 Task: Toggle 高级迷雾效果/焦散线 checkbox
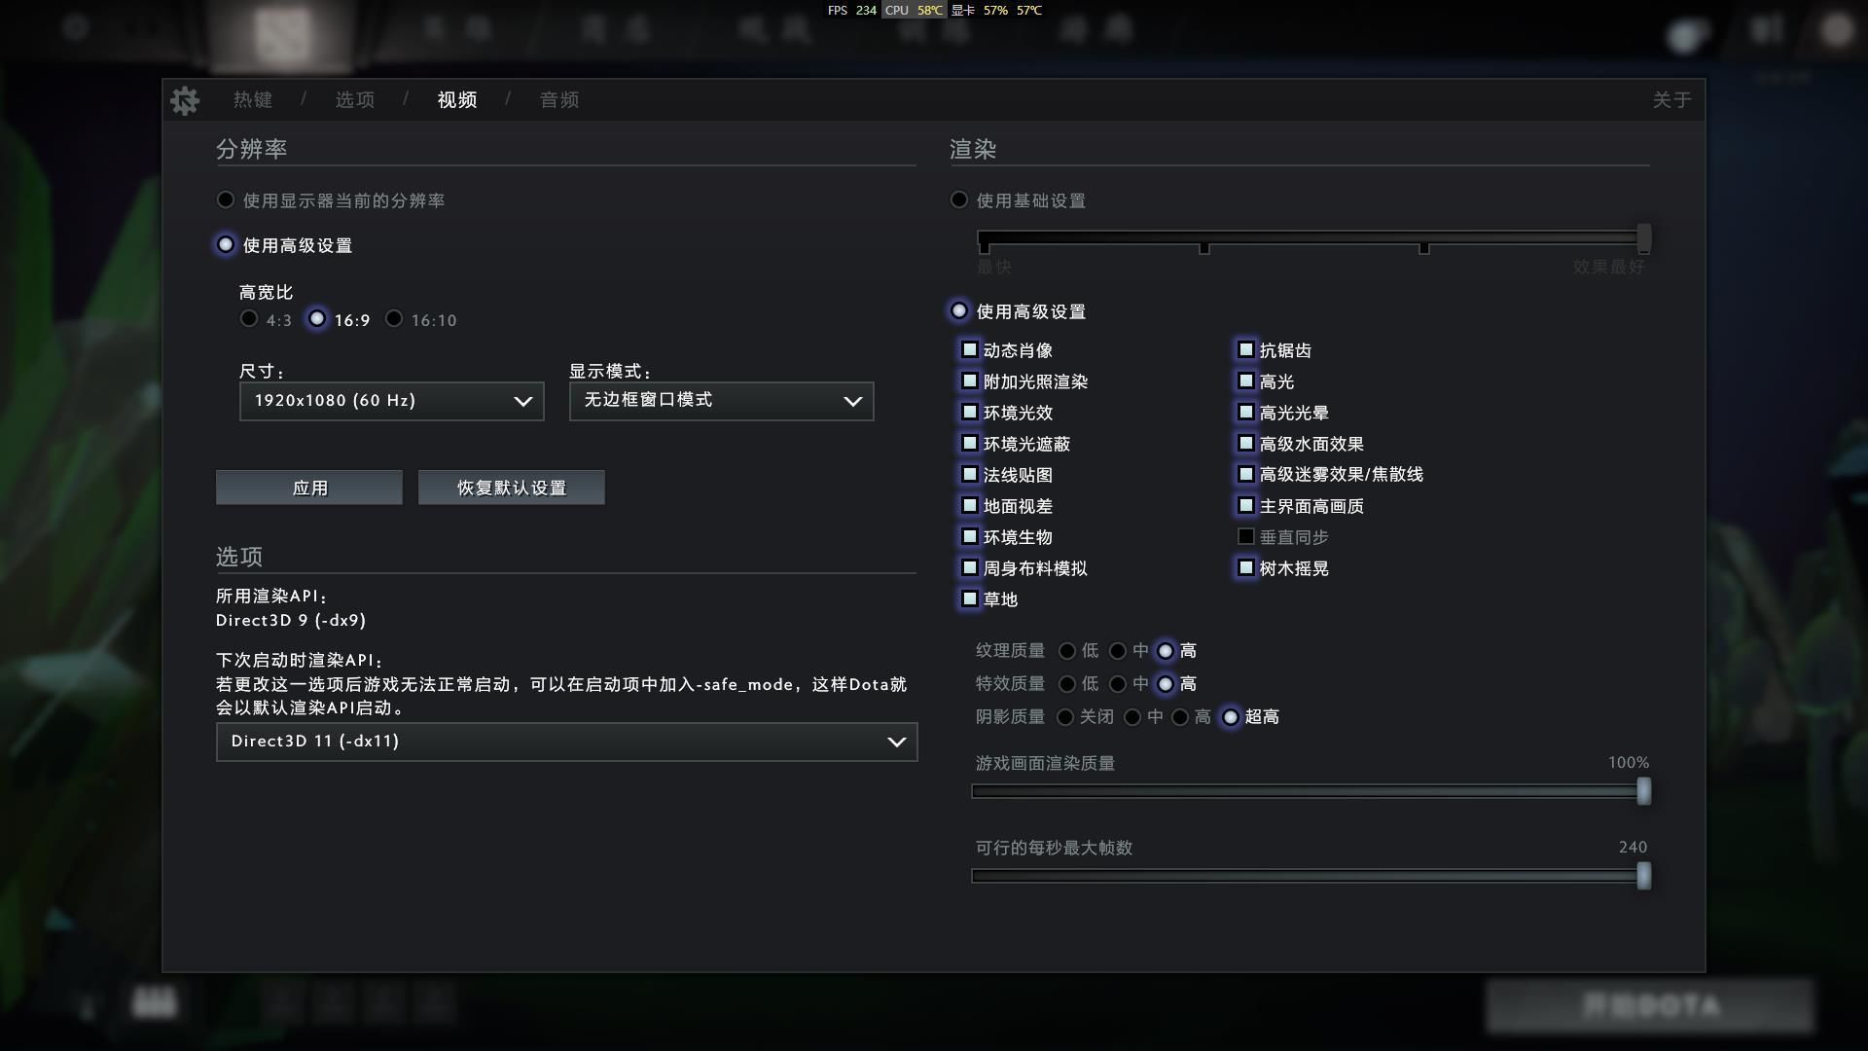[1246, 474]
